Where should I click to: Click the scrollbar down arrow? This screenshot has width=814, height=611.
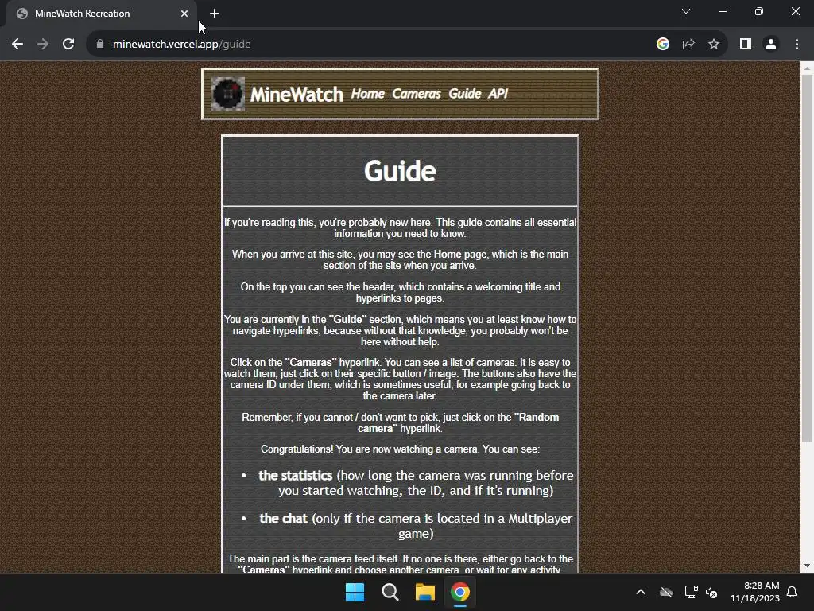[x=807, y=566]
